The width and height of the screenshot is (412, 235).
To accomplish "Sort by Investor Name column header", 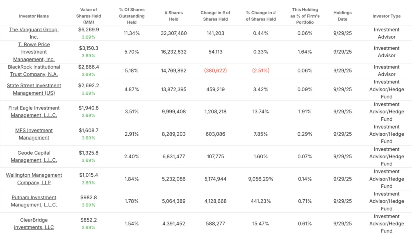I will (34, 16).
